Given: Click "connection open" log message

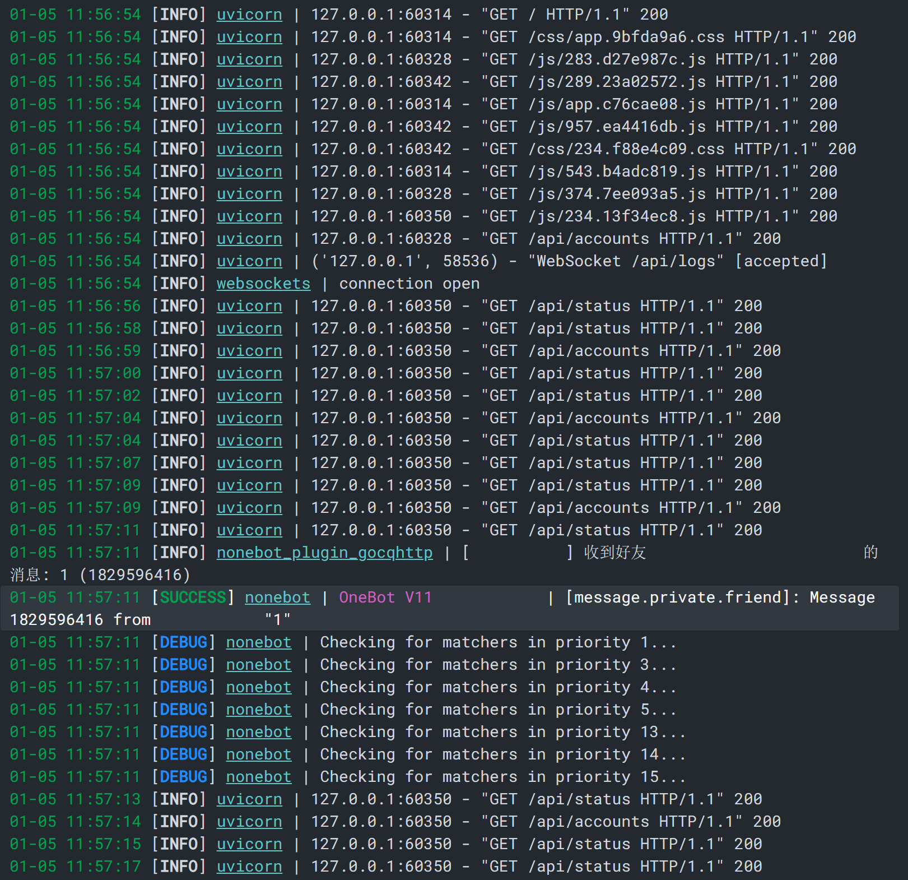Looking at the screenshot, I should click(x=409, y=284).
